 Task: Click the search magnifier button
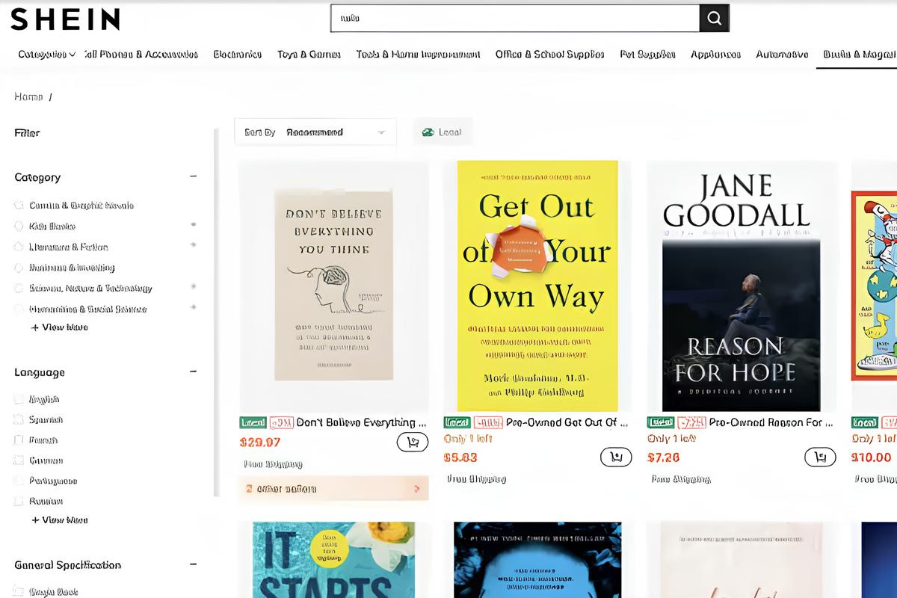pyautogui.click(x=714, y=19)
